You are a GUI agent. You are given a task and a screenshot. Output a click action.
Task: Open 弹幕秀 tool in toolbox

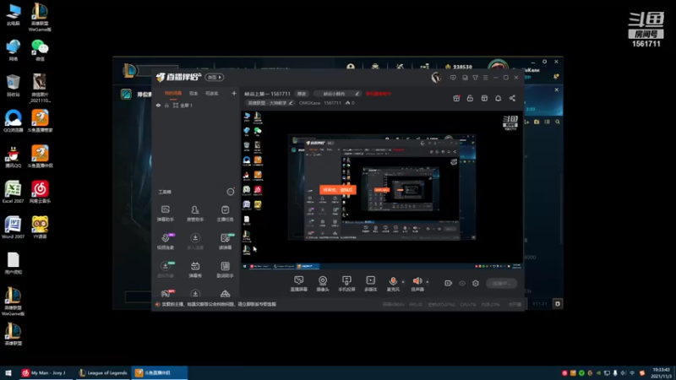[x=195, y=269]
